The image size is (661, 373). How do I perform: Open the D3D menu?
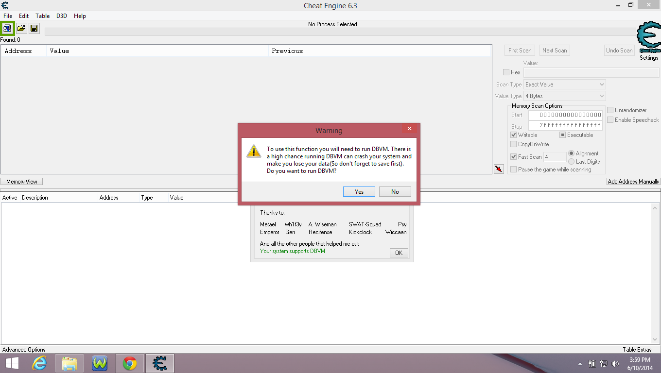[x=62, y=16]
